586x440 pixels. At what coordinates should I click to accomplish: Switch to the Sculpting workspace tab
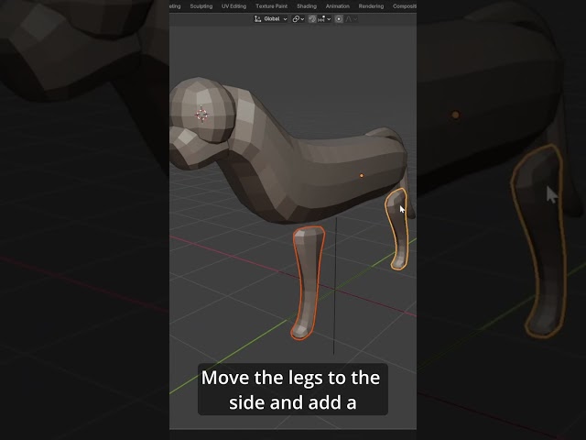[x=201, y=6]
